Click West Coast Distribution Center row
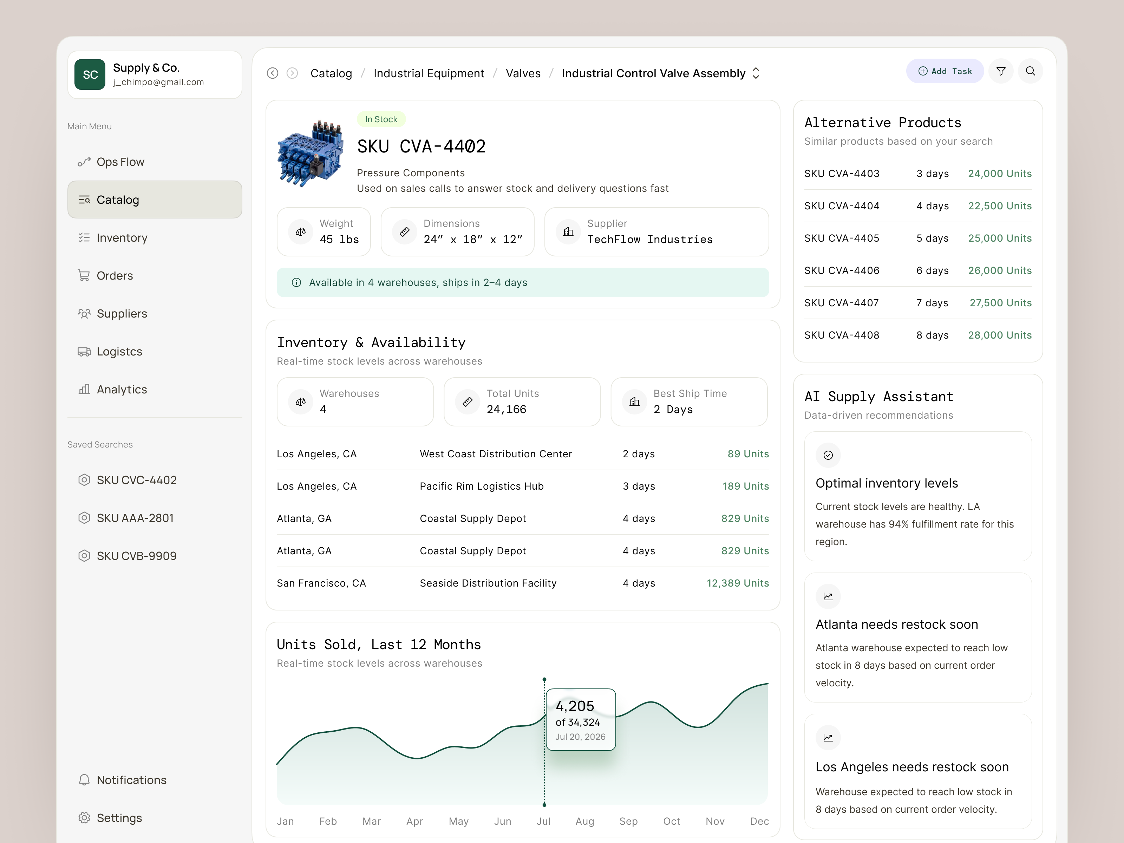The height and width of the screenshot is (843, 1124). (523, 454)
